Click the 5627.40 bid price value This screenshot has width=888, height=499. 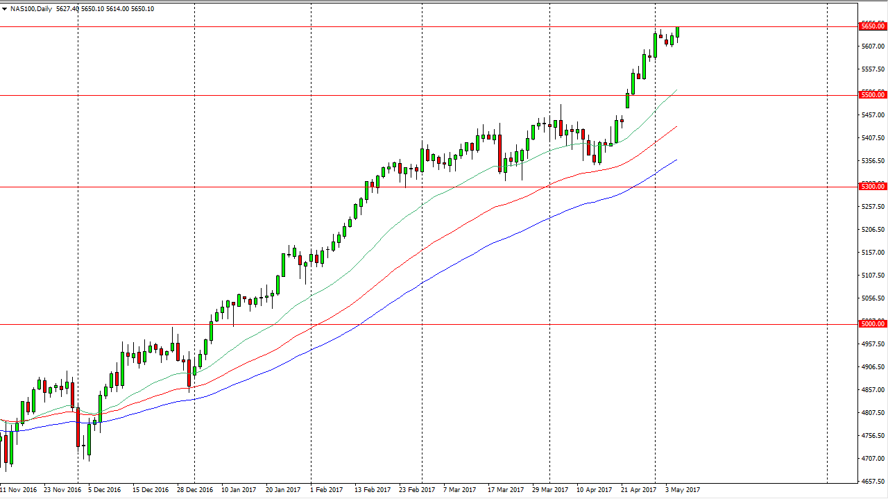[x=66, y=10]
